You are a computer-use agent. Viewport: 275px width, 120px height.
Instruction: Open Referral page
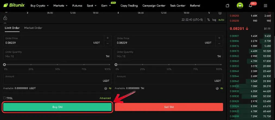(195, 6)
